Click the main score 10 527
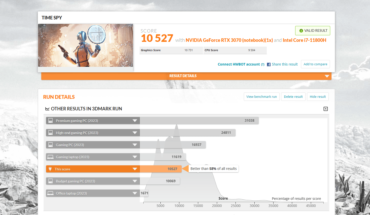This screenshot has width=370, height=215. [x=157, y=38]
